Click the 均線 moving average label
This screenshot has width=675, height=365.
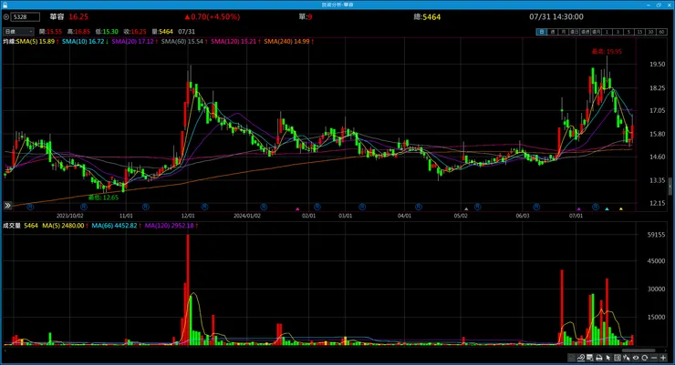point(9,42)
